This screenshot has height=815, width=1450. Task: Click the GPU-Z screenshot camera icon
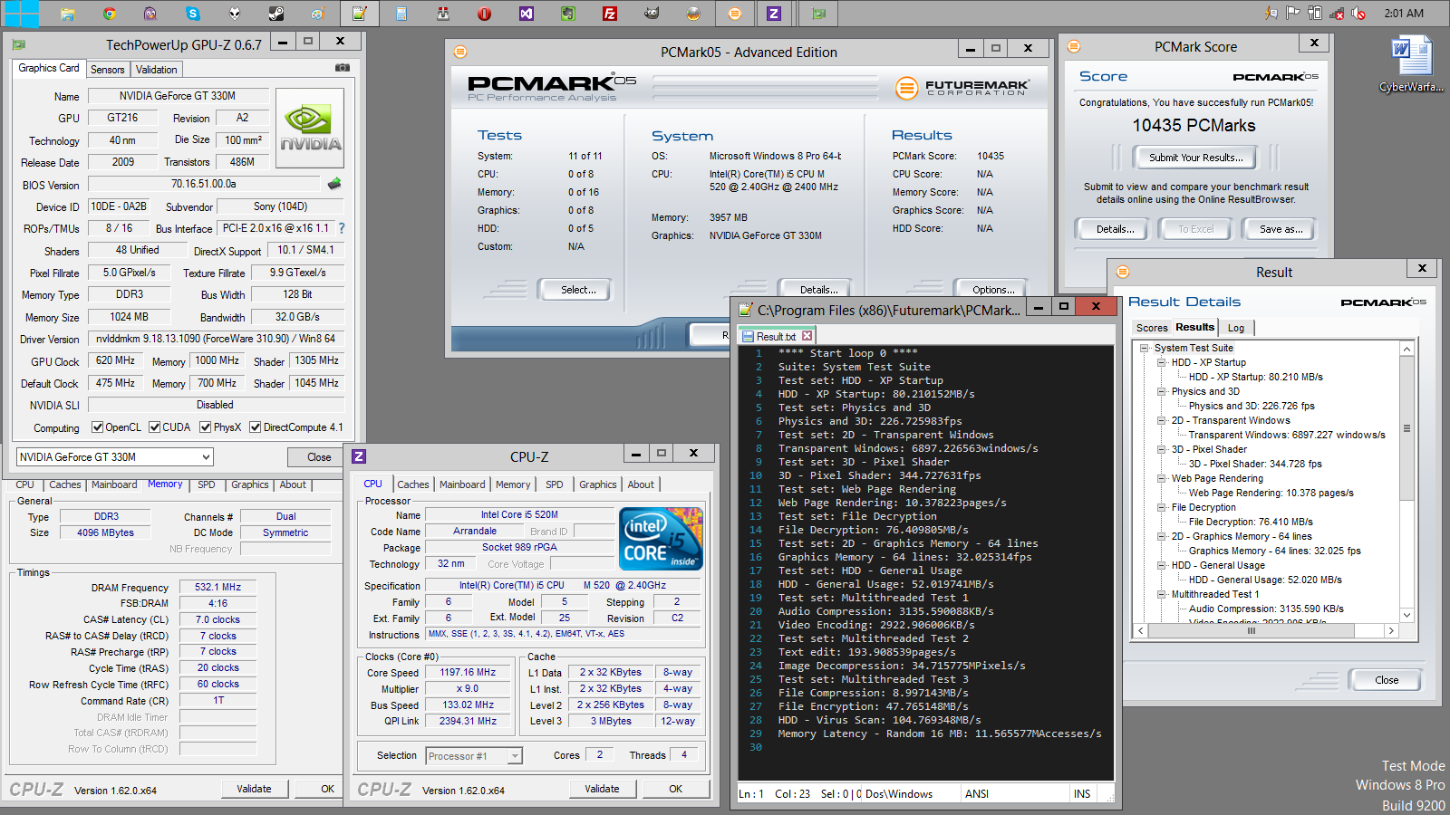tap(343, 68)
